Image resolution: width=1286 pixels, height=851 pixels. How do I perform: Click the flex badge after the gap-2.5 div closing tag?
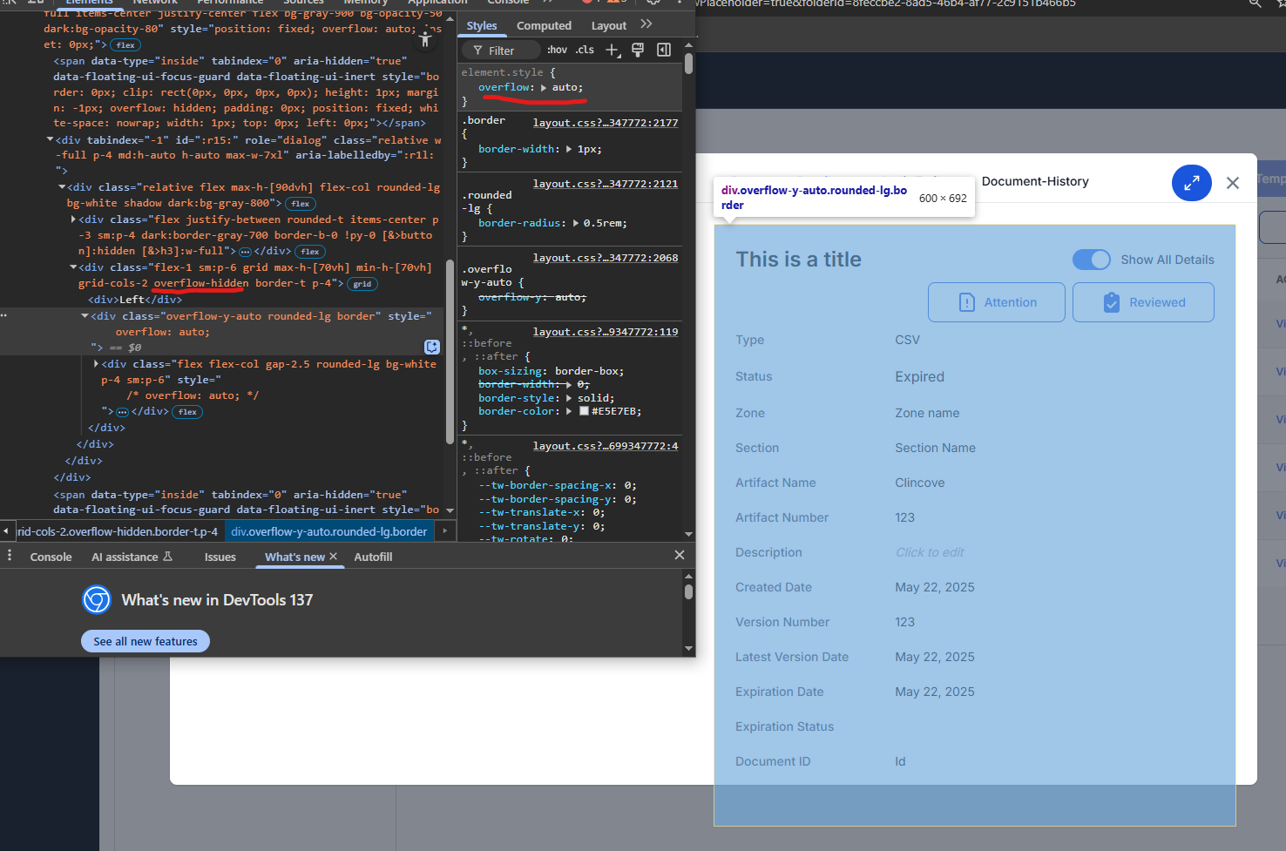(187, 412)
